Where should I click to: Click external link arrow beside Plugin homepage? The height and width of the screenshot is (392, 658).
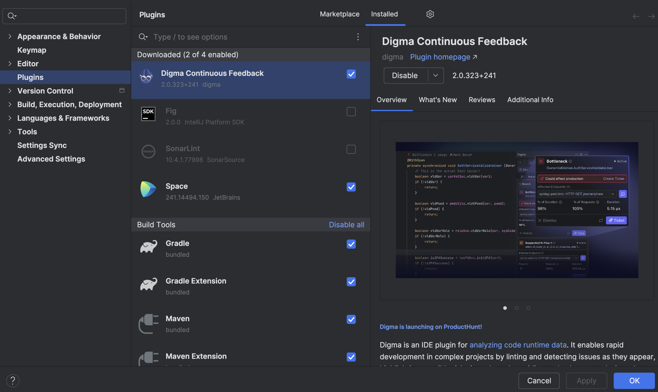coord(475,57)
